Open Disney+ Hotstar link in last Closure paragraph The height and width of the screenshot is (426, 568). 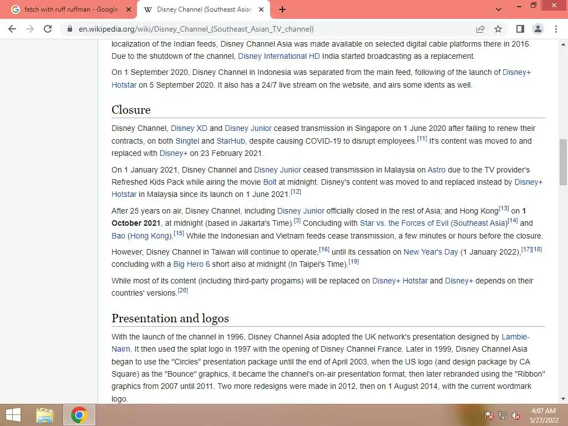pos(400,281)
